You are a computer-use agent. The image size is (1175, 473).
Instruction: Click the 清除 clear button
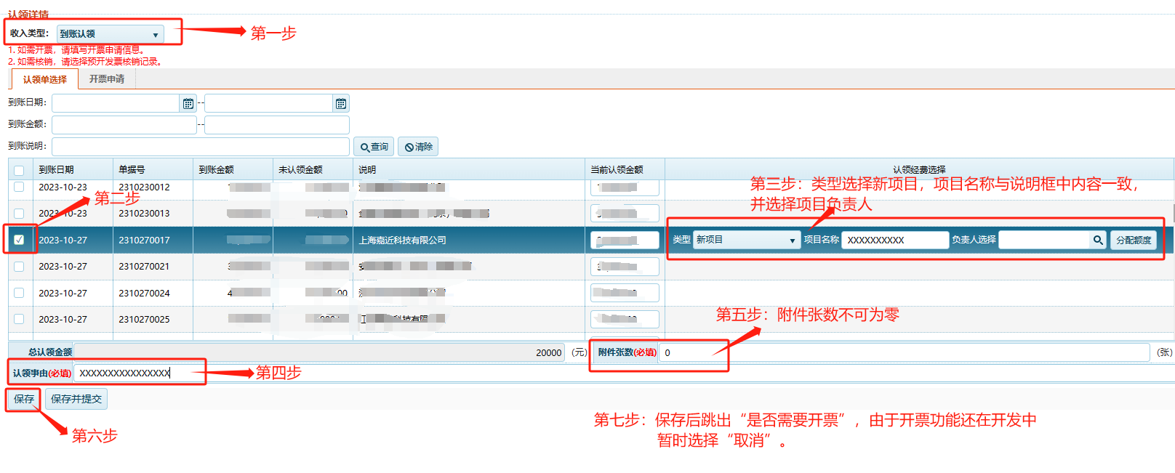419,147
